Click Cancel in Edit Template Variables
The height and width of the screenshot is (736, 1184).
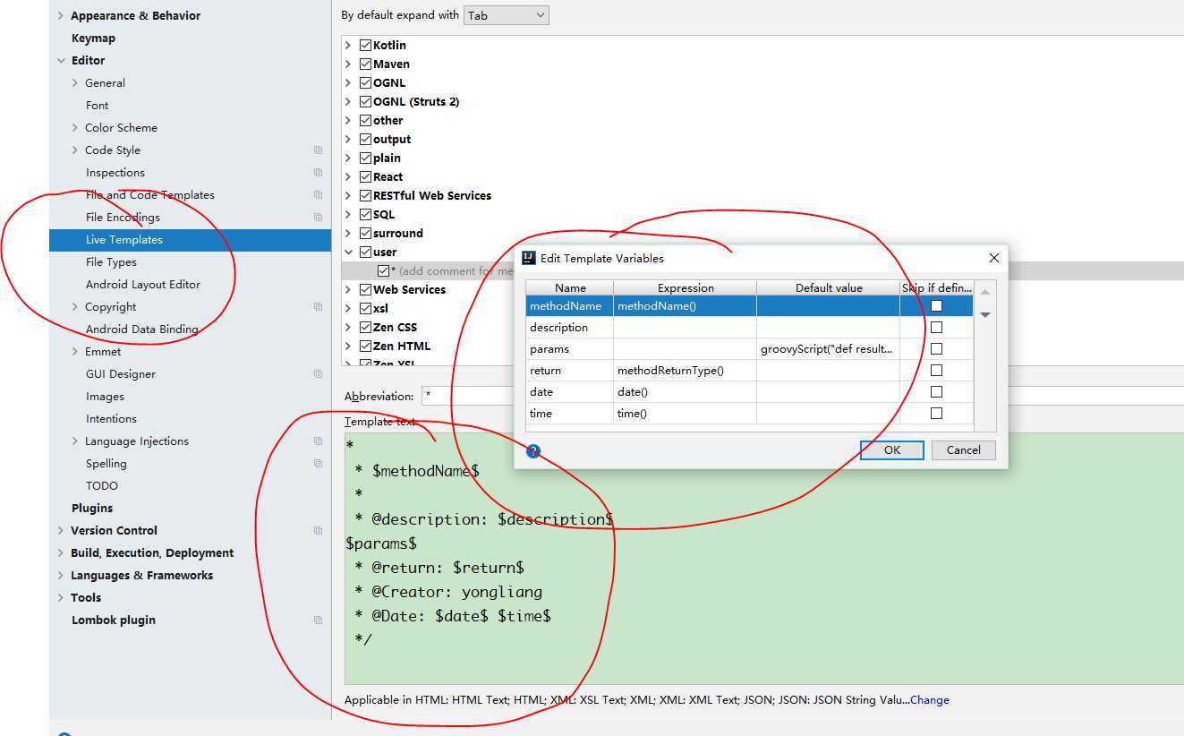pos(964,449)
